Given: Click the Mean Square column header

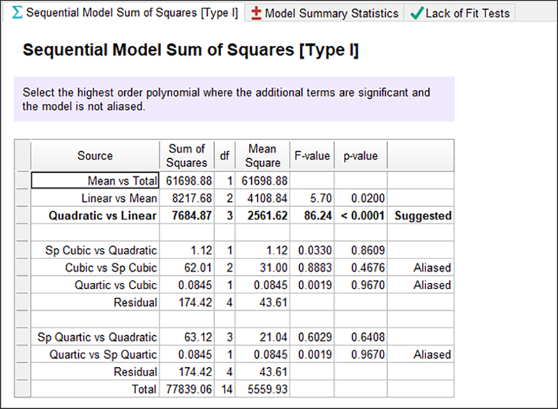Looking at the screenshot, I should pos(262,156).
